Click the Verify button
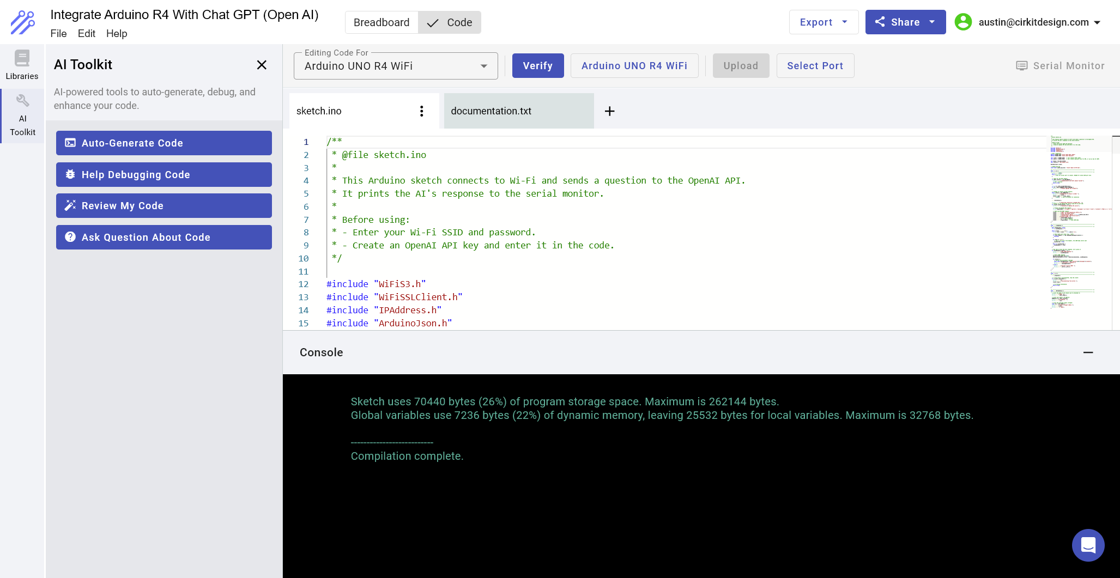Screen dimensions: 1120x578 pyautogui.click(x=538, y=66)
